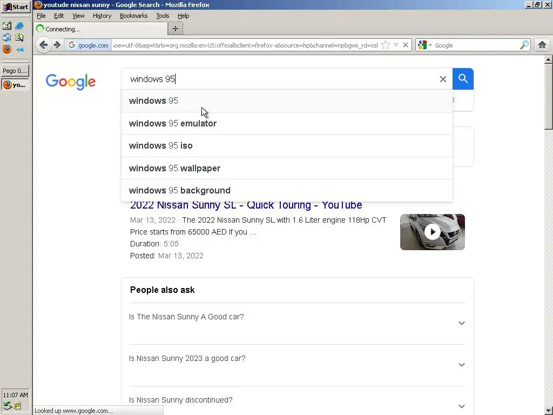553x415 pixels.
Task: Play the Nissan Sunny video thumbnail
Action: coord(433,232)
